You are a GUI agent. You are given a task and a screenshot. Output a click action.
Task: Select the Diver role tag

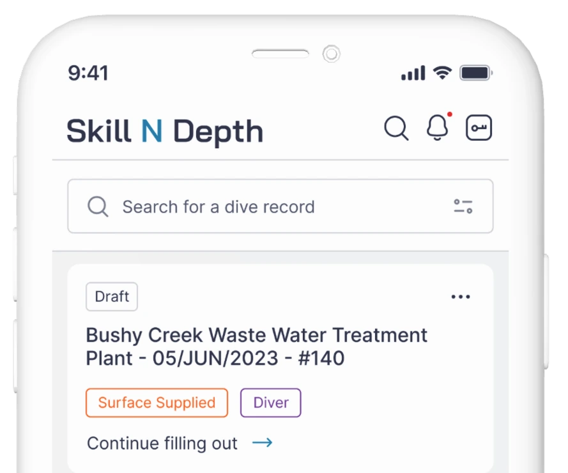271,403
